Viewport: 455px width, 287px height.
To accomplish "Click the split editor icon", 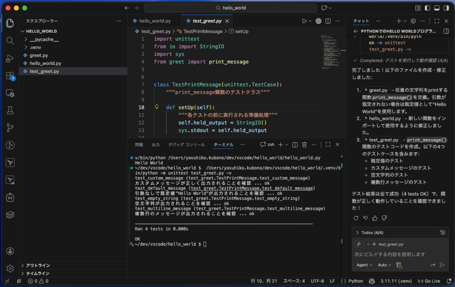I will pos(328,21).
